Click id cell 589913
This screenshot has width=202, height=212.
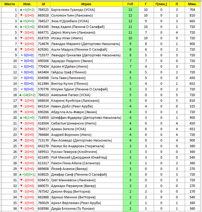pos(43,152)
